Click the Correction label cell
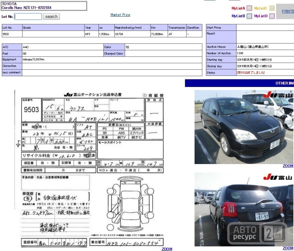 (12, 66)
